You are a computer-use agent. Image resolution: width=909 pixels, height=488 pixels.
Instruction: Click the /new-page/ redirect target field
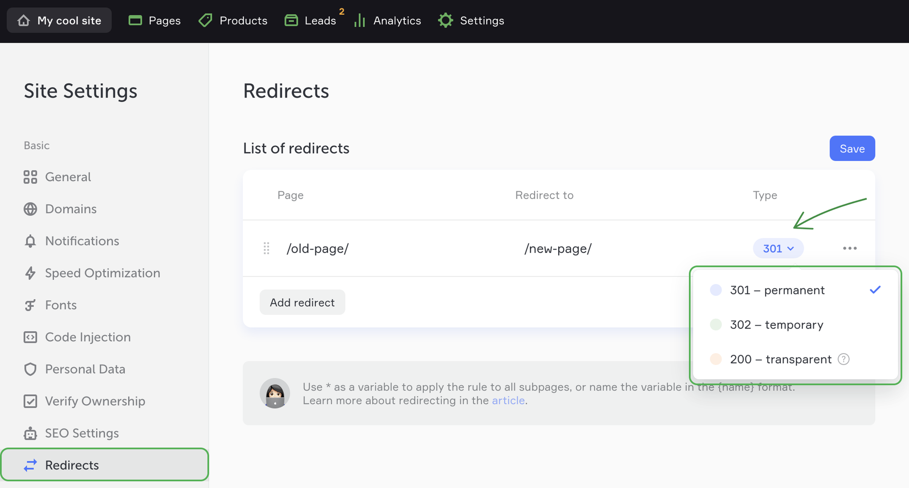pyautogui.click(x=558, y=248)
